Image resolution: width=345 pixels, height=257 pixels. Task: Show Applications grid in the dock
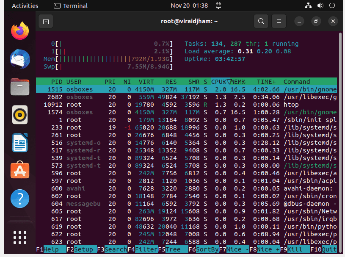(x=20, y=238)
